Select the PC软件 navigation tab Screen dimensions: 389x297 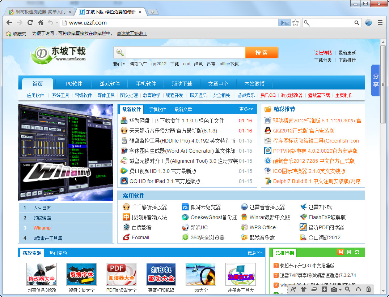[74, 84]
